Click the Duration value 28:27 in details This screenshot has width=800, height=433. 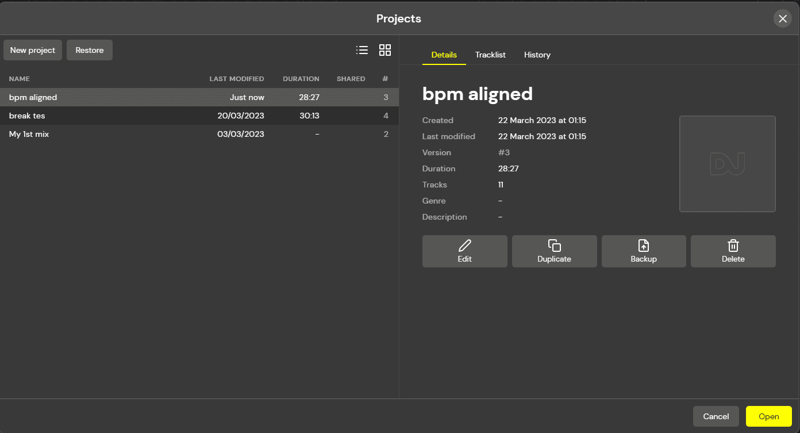509,168
